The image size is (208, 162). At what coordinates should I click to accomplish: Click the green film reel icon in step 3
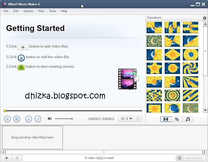[21, 67]
